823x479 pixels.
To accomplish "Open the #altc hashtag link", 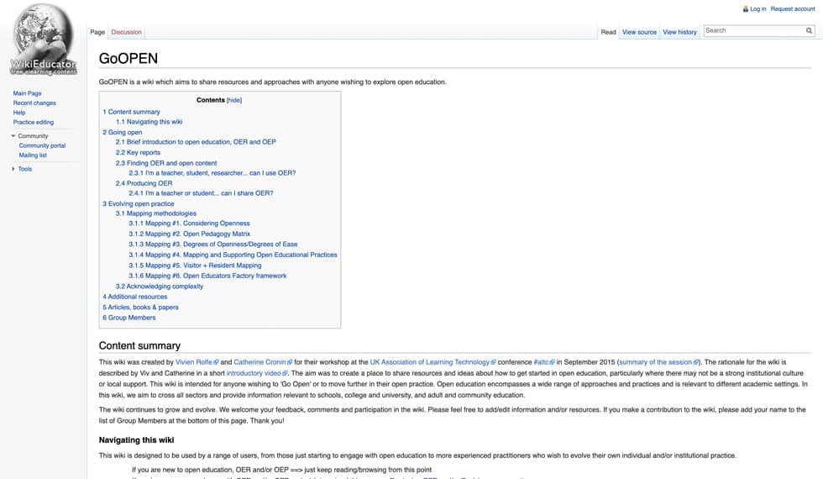I will point(544,362).
